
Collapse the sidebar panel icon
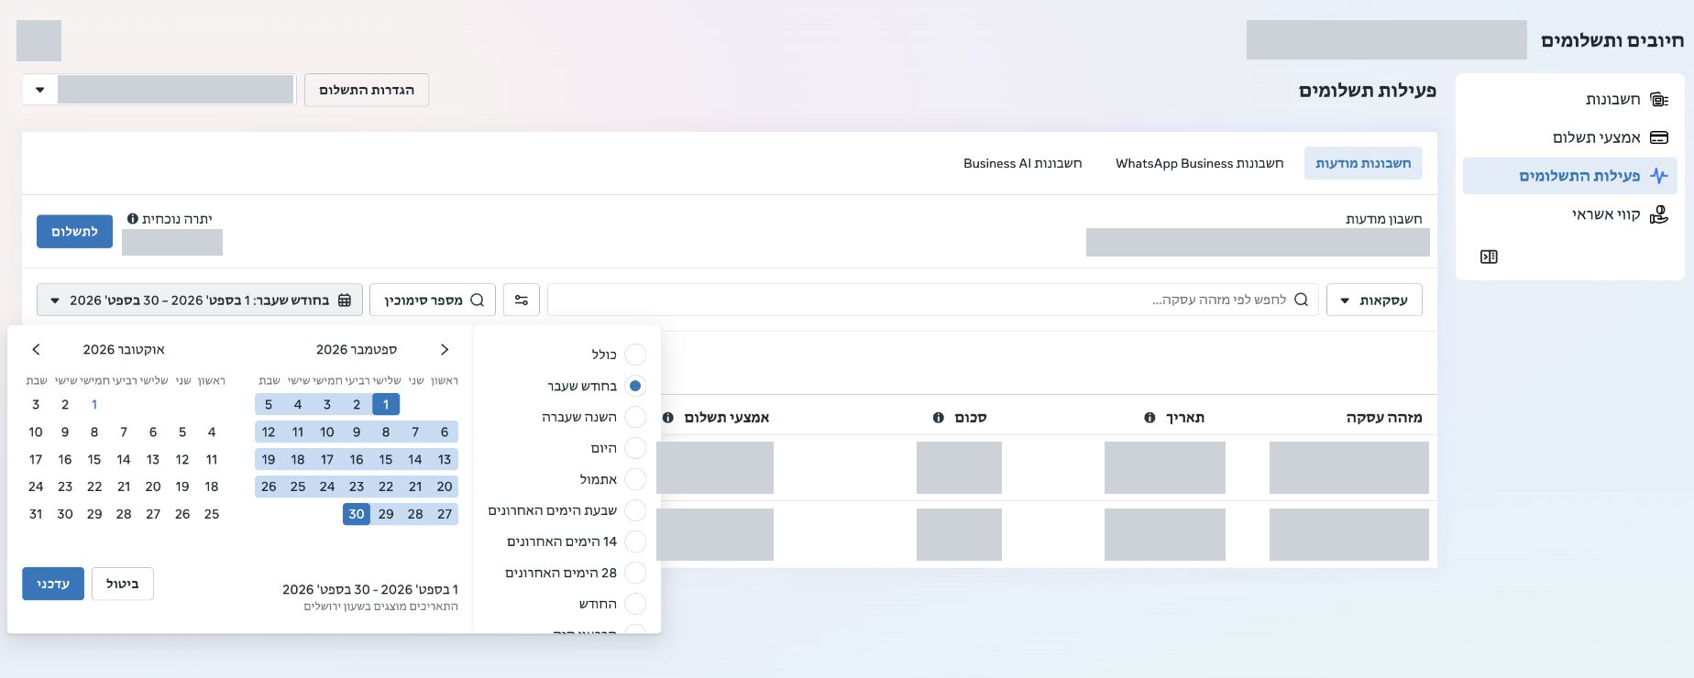click(1489, 257)
